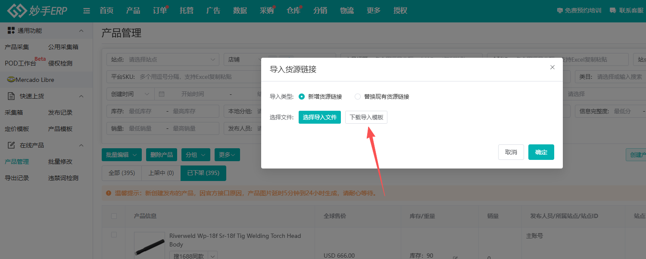Click the 选择导入文件 button
The width and height of the screenshot is (646, 259).
[x=319, y=117]
